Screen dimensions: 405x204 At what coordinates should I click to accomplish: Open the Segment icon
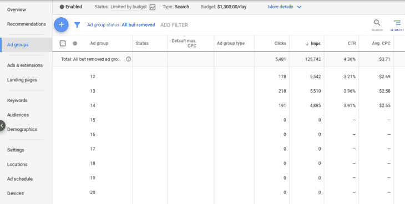[397, 23]
